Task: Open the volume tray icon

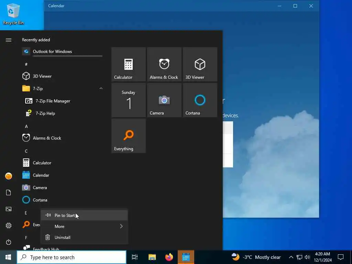Action: 307,257
